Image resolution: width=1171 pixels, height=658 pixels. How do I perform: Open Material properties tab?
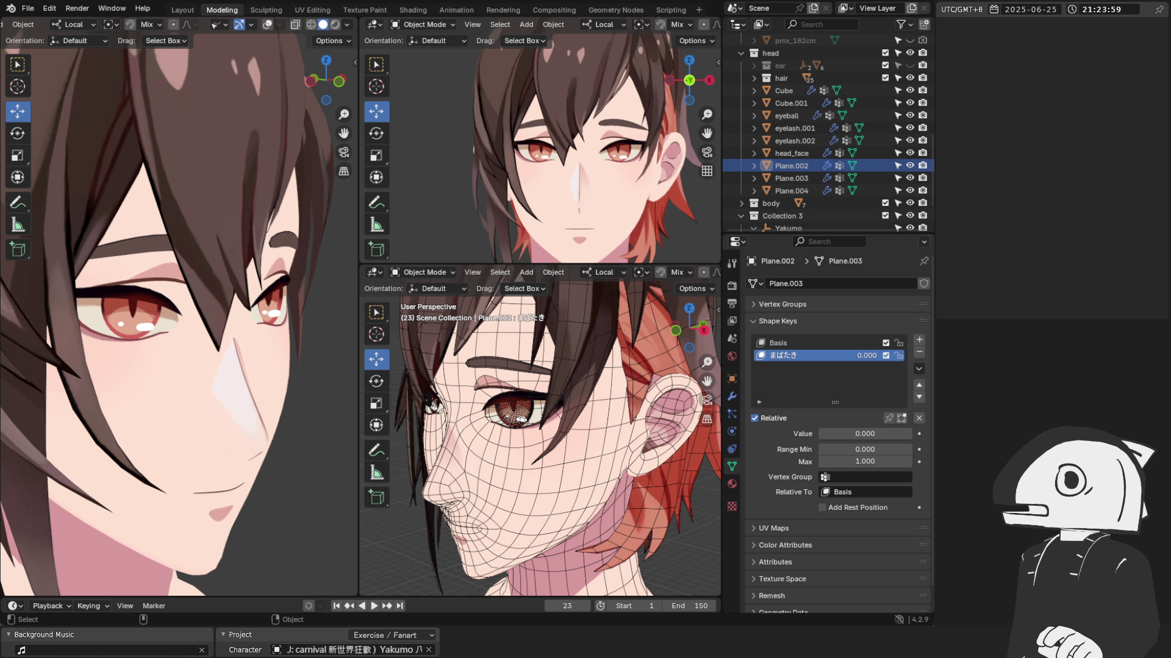(x=732, y=484)
